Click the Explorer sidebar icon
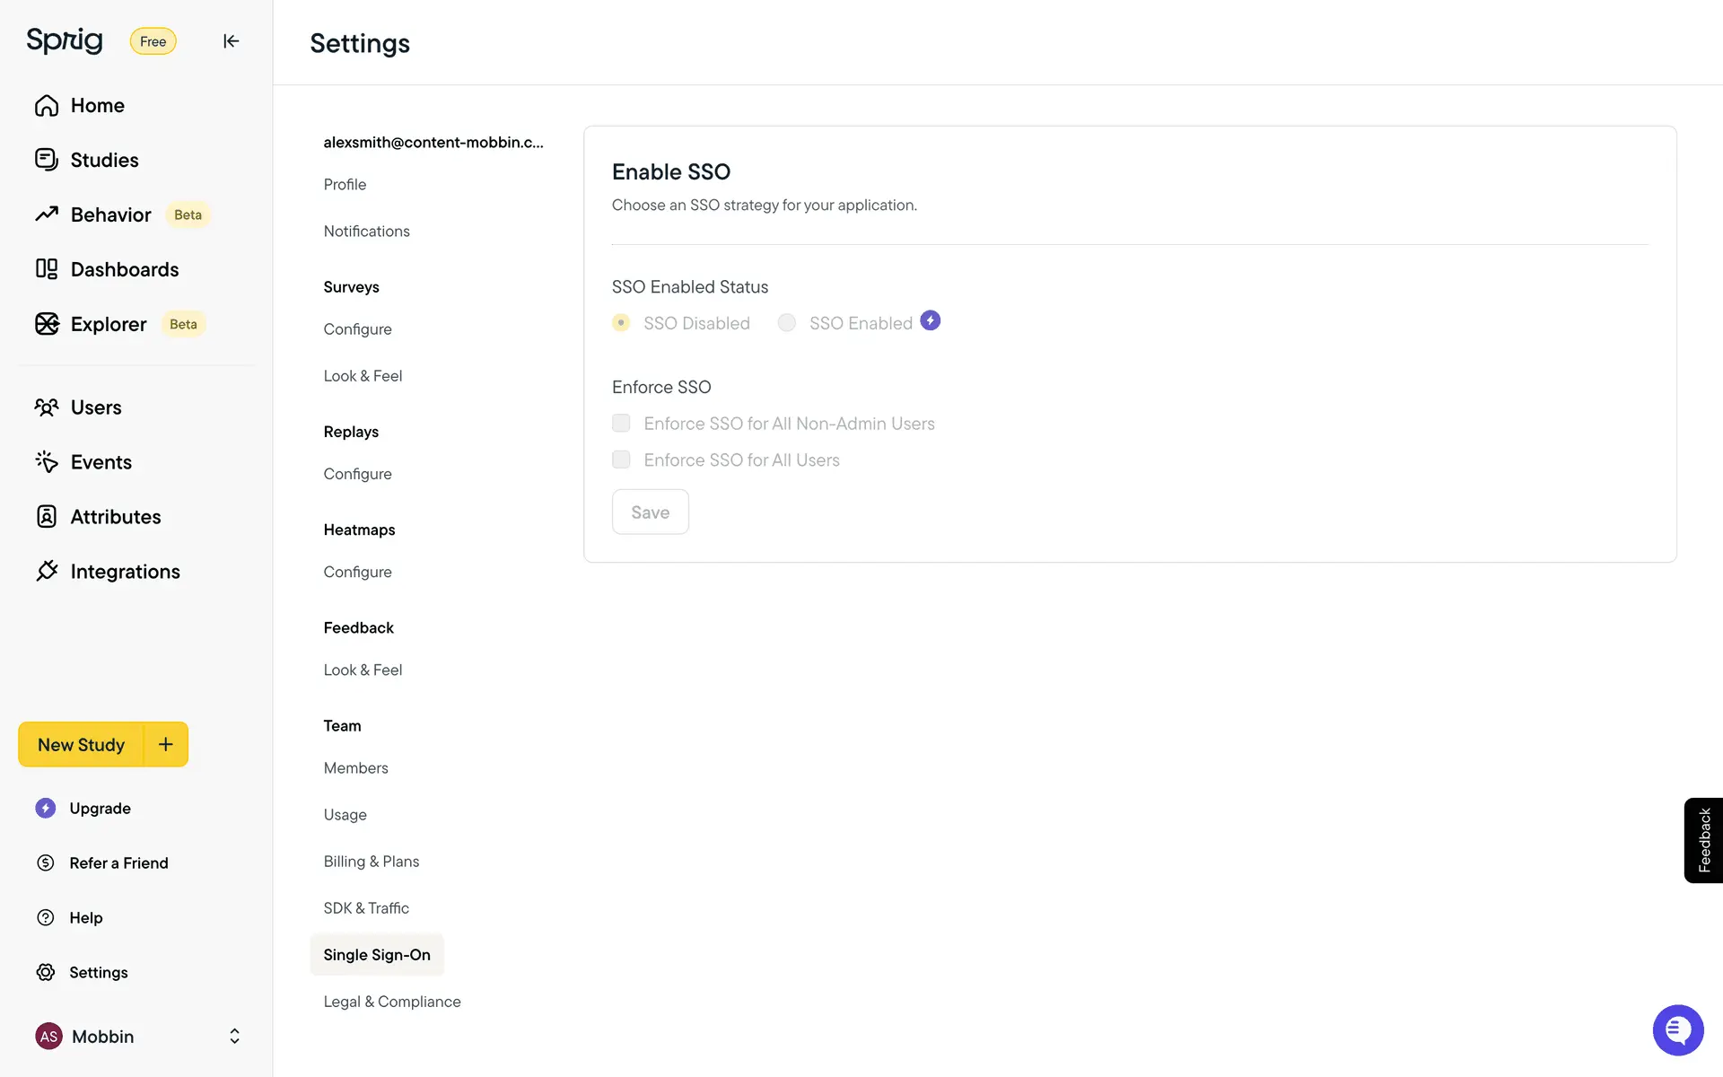1723x1077 pixels. pyautogui.click(x=47, y=324)
